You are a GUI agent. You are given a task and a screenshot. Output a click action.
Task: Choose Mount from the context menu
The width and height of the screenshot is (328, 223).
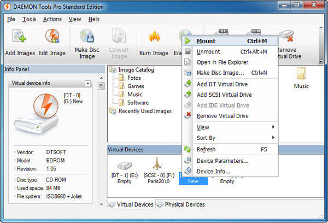(x=230, y=41)
